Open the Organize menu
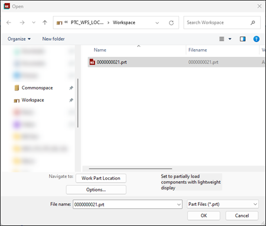266x226 pixels. [x=19, y=39]
